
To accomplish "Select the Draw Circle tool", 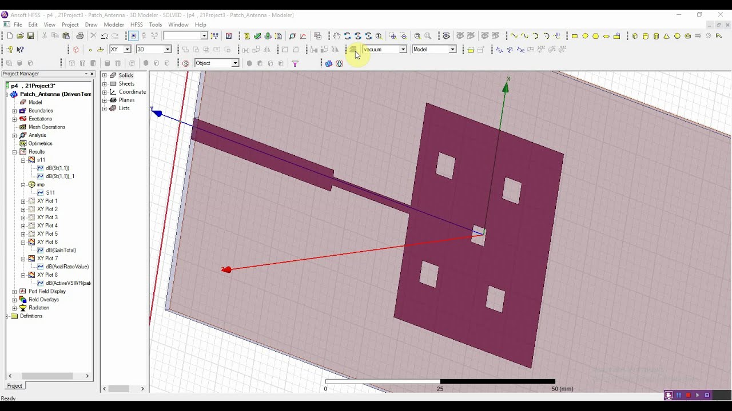I will tap(585, 36).
